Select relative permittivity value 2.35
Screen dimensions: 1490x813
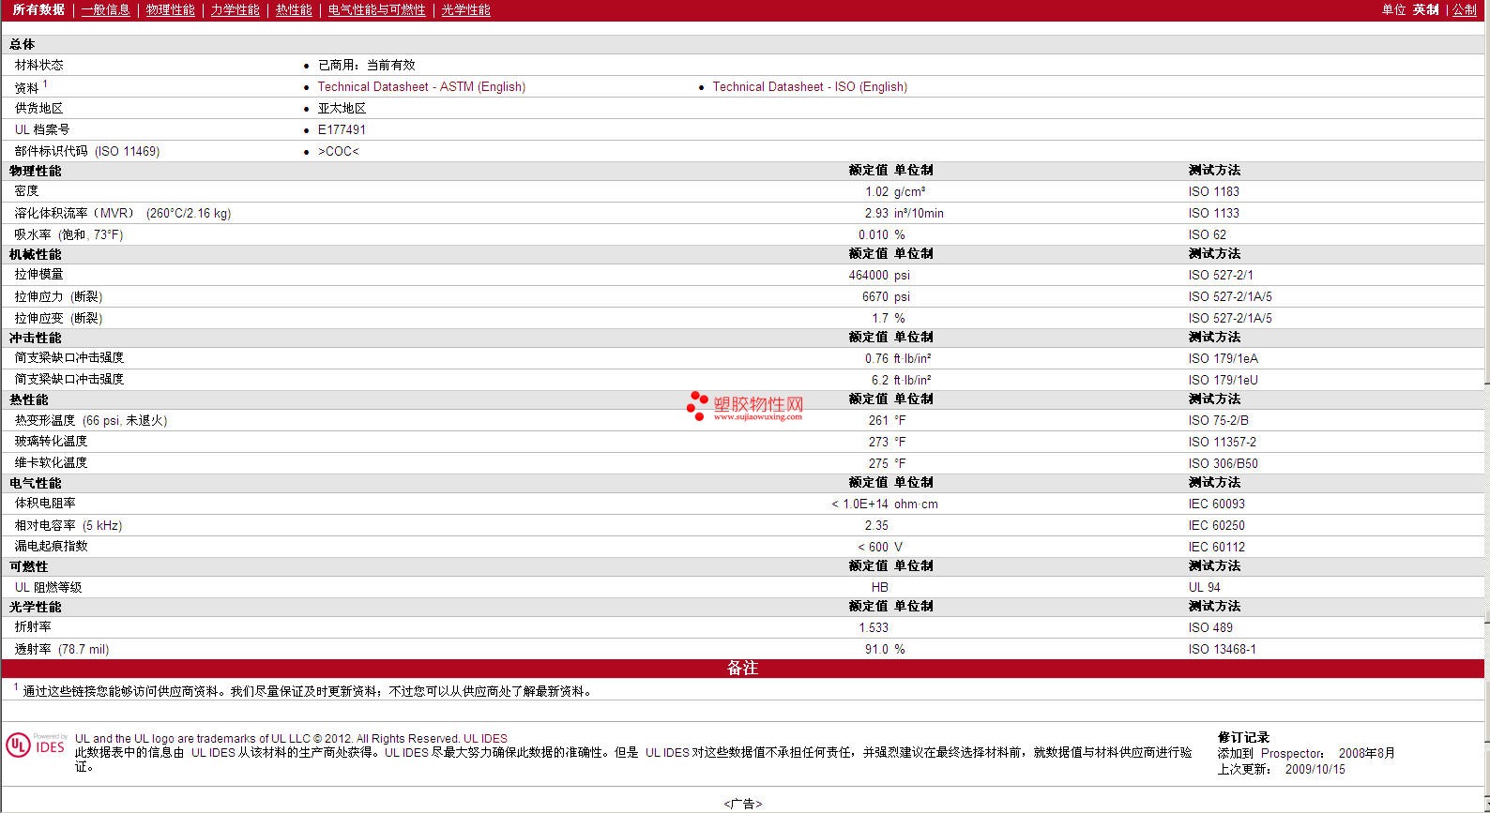coord(876,525)
